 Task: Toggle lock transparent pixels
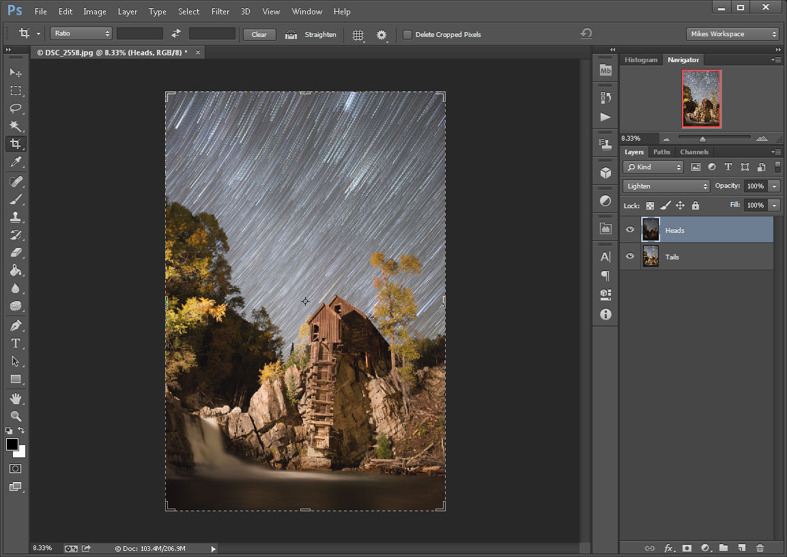pos(650,205)
